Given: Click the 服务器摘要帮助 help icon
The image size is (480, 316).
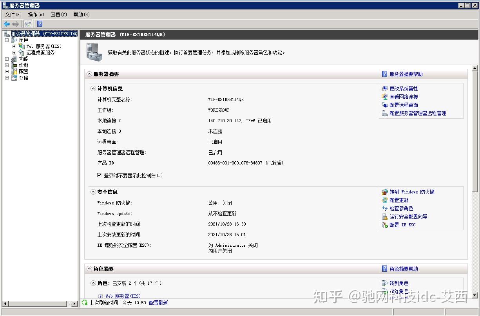Looking at the screenshot, I should coord(385,74).
